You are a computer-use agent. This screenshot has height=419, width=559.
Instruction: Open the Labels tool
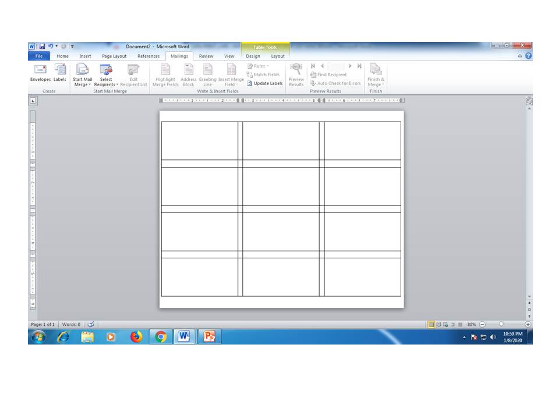[60, 73]
